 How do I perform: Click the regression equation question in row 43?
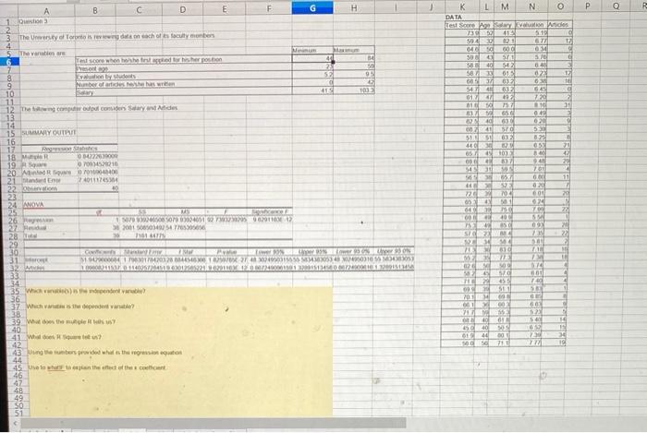[104, 353]
